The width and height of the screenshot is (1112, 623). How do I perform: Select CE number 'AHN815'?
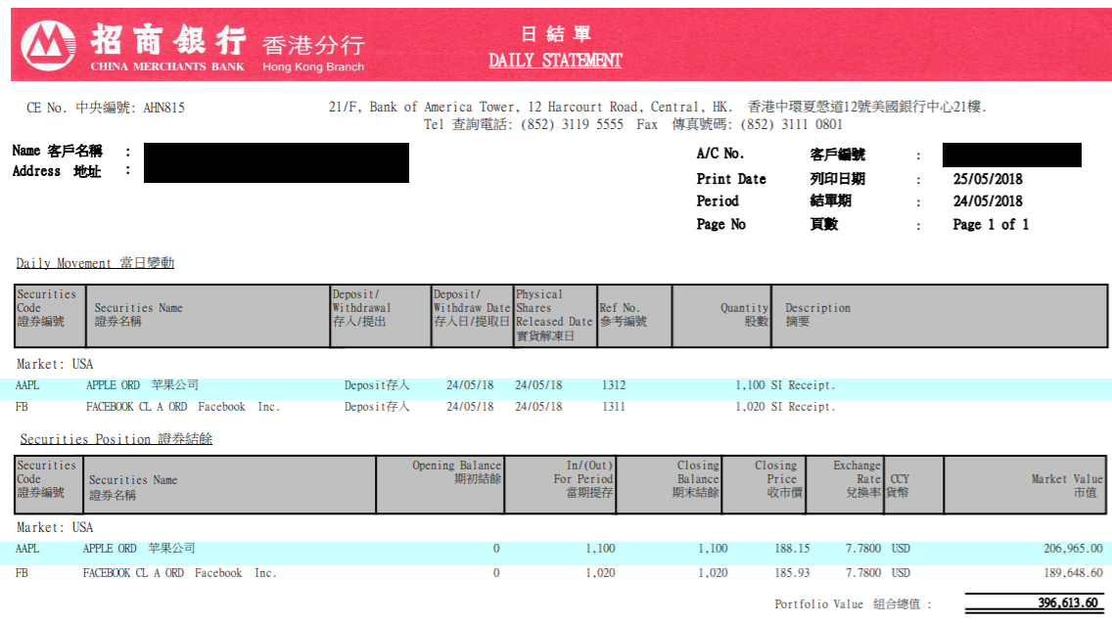(163, 108)
